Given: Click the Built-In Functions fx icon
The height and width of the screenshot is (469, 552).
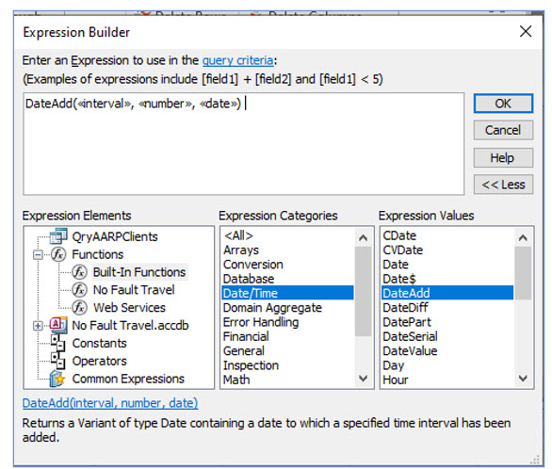Looking at the screenshot, I should (x=79, y=272).
